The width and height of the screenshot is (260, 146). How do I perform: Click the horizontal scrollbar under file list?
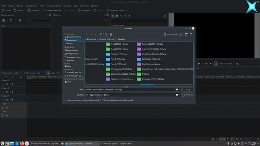click(x=139, y=85)
